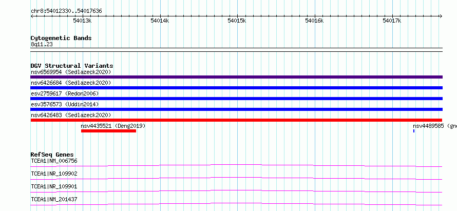Click the DGV Structural Variants track title
Screen dimensions: 457x211
coord(72,66)
